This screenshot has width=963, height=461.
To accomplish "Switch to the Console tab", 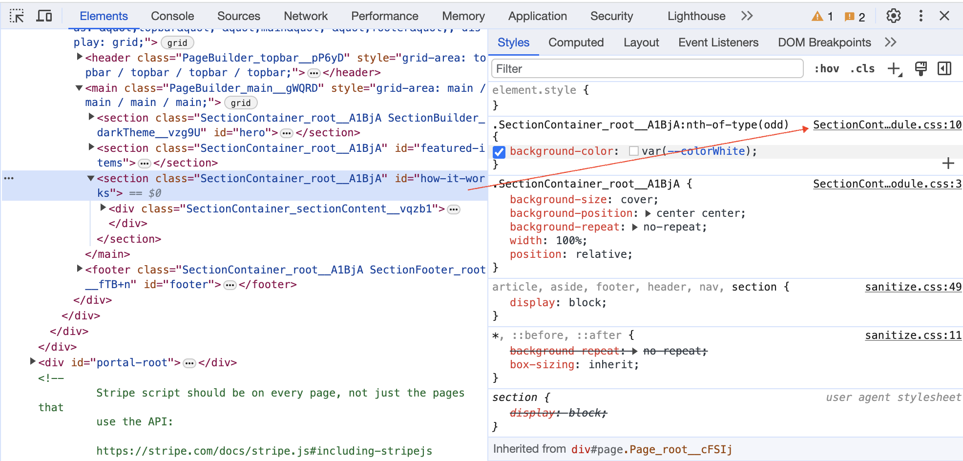I will click(172, 16).
